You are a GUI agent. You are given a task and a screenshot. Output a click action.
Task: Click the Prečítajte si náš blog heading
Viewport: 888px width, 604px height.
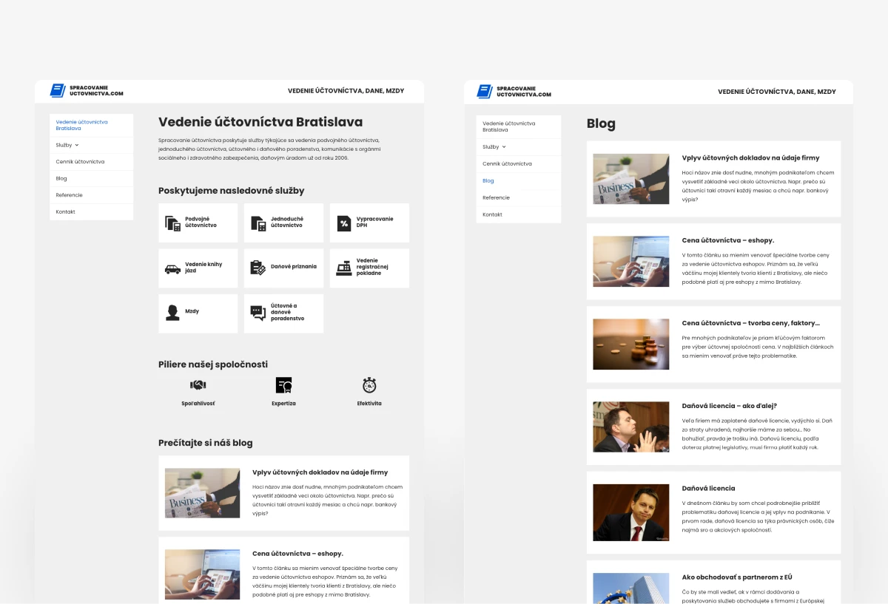tap(205, 443)
